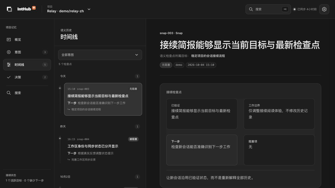Click the ⌘K shortcut badge
The width and height of the screenshot is (335, 188).
pyautogui.click(x=285, y=9)
